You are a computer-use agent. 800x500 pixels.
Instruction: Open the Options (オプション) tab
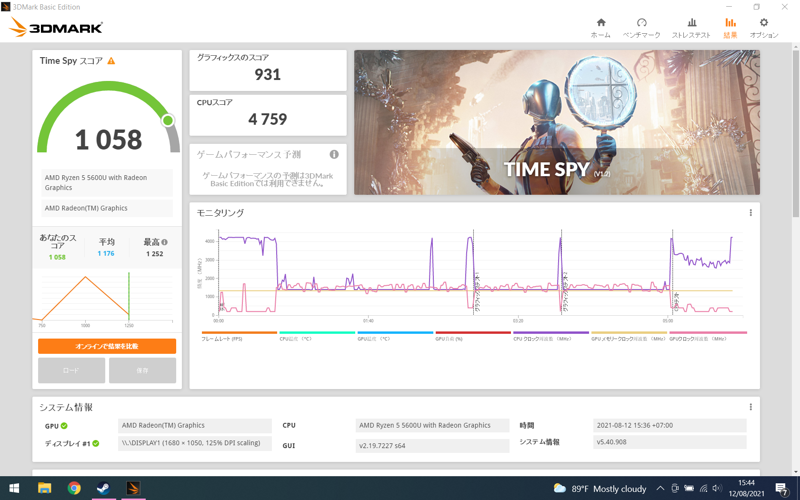(x=764, y=28)
